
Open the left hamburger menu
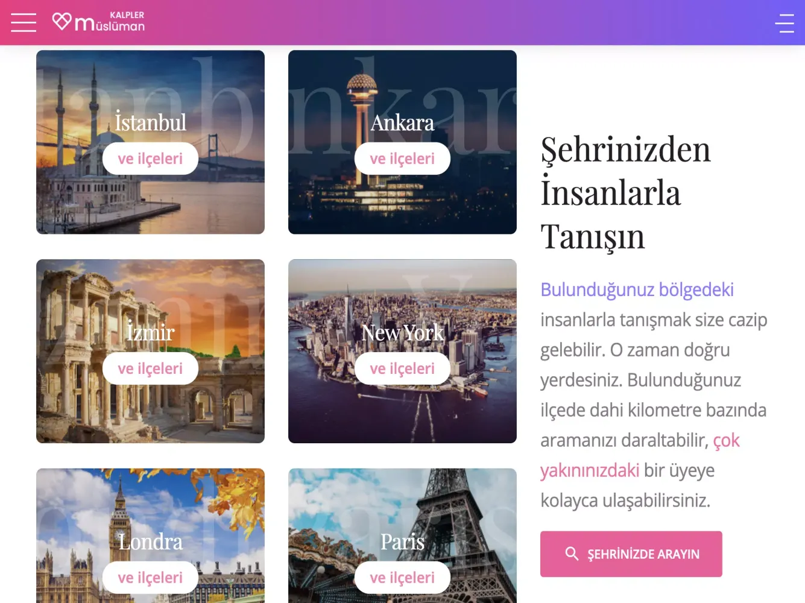[x=24, y=22]
